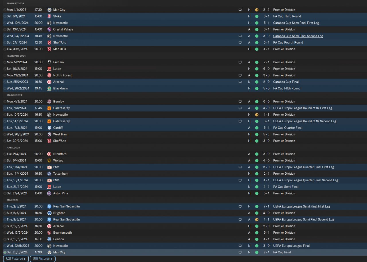The height and width of the screenshot is (262, 367).
Task: Toggle the selection circle on the Cardiff row
Action: coord(5,128)
